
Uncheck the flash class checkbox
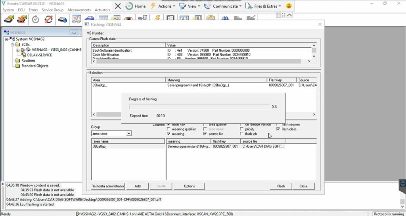tap(278, 129)
